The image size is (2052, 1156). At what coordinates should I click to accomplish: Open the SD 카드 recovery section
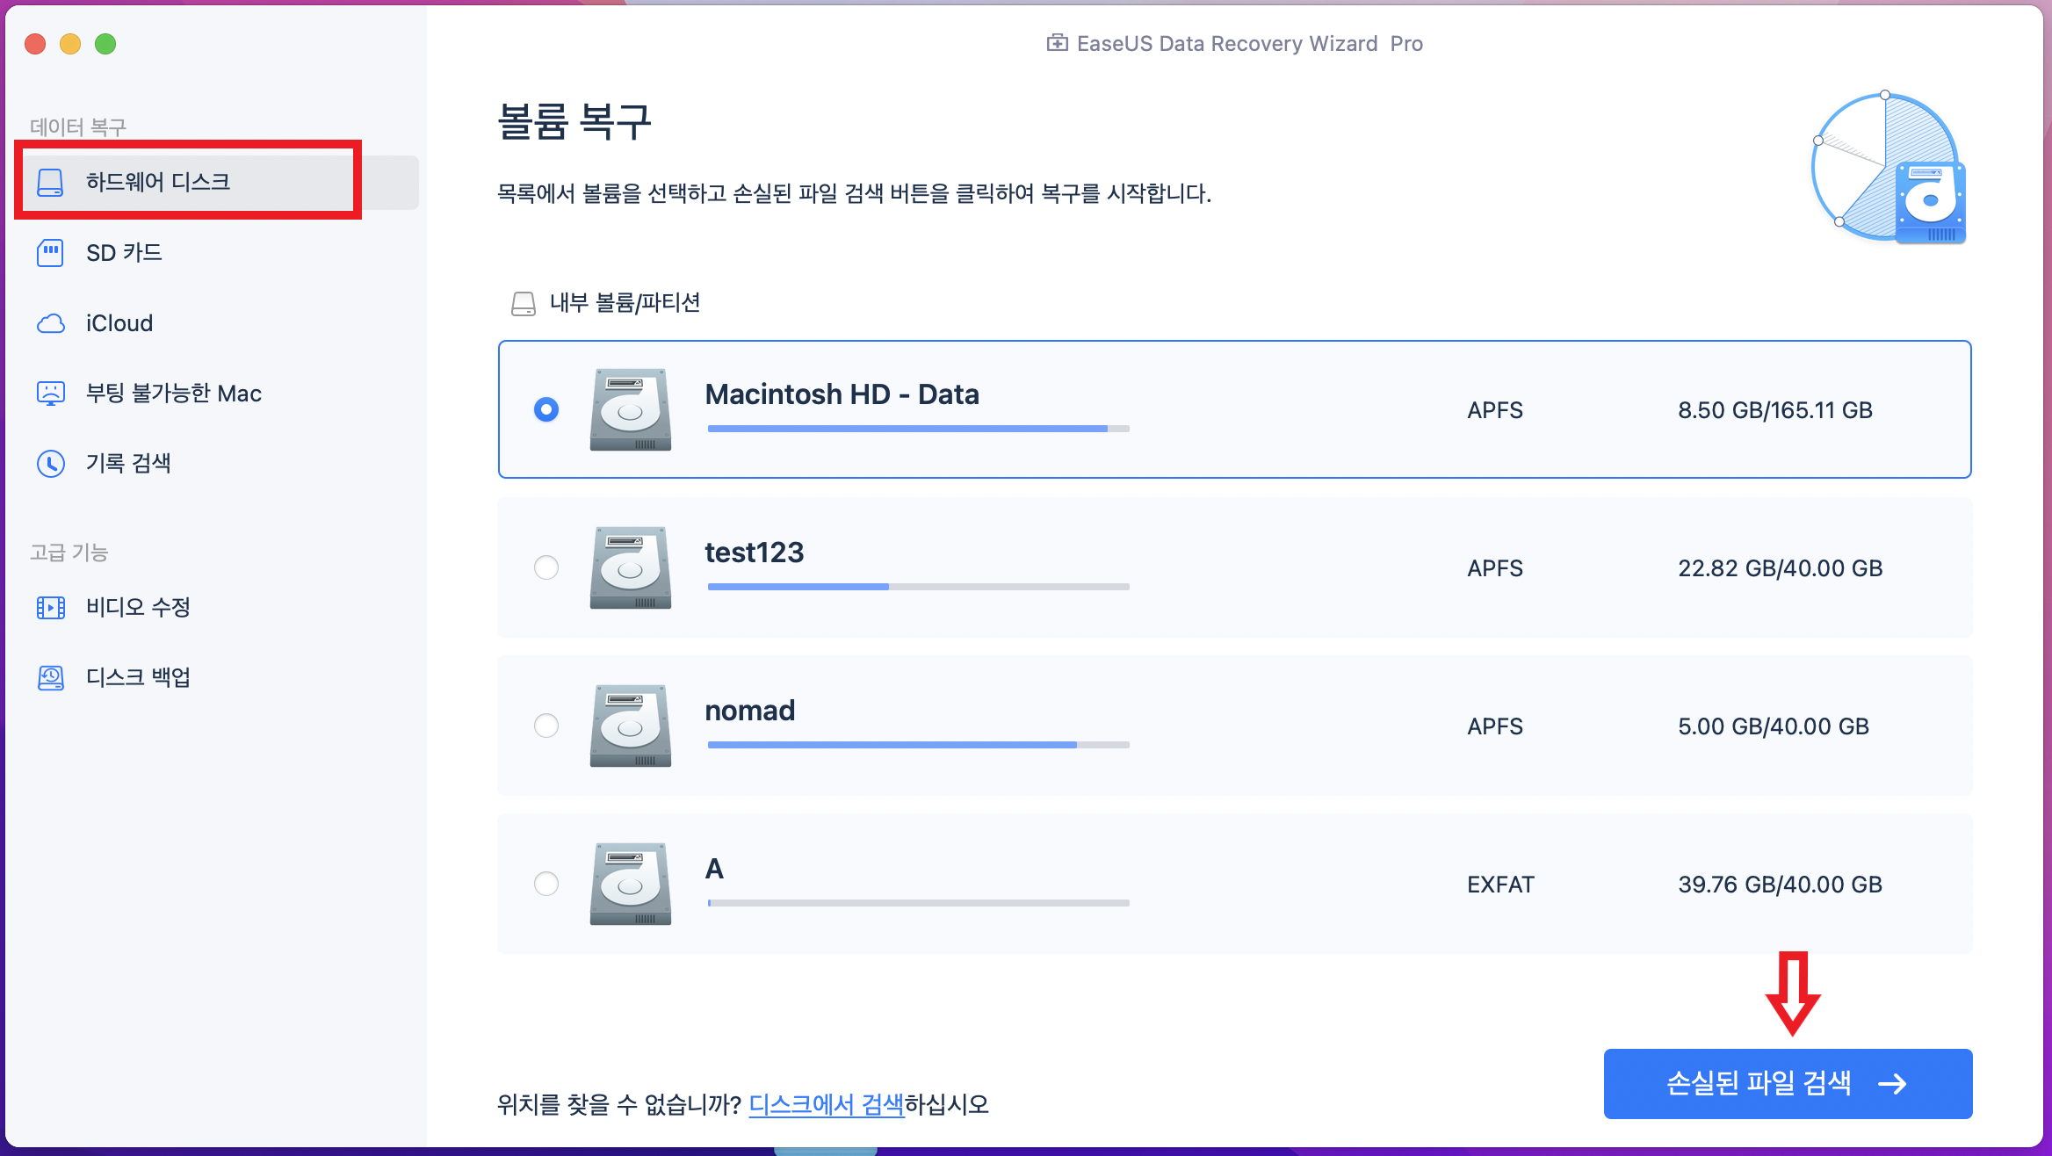click(123, 253)
